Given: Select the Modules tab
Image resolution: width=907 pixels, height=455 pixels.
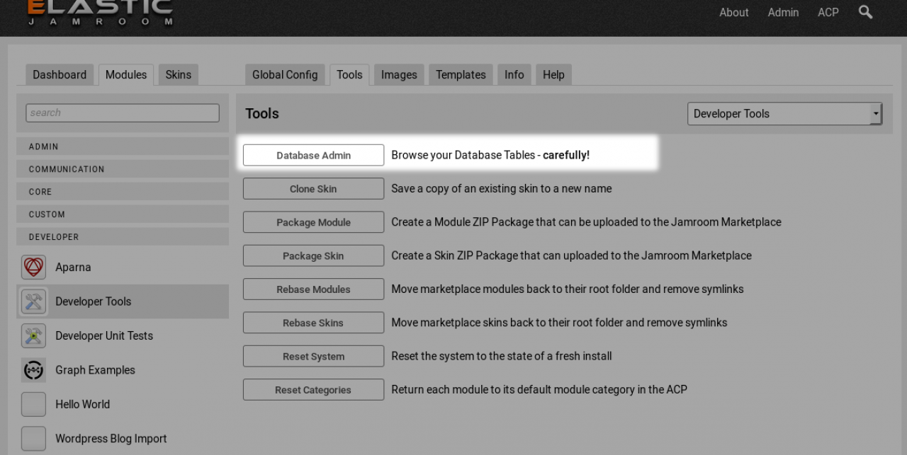Looking at the screenshot, I should (x=126, y=75).
